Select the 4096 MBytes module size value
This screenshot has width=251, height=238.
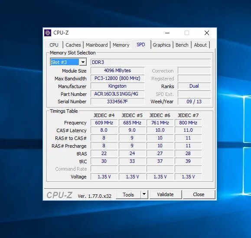[117, 70]
